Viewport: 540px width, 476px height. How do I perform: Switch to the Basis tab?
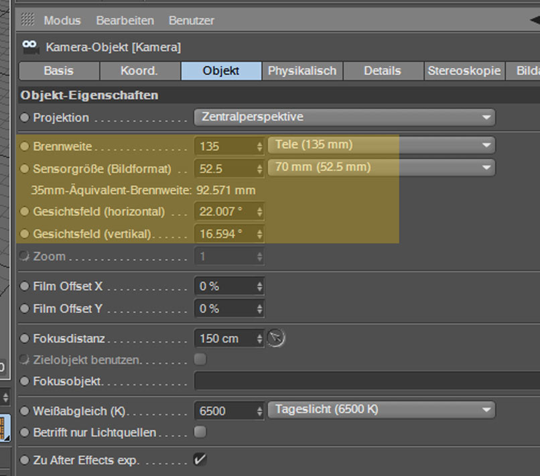coord(59,71)
